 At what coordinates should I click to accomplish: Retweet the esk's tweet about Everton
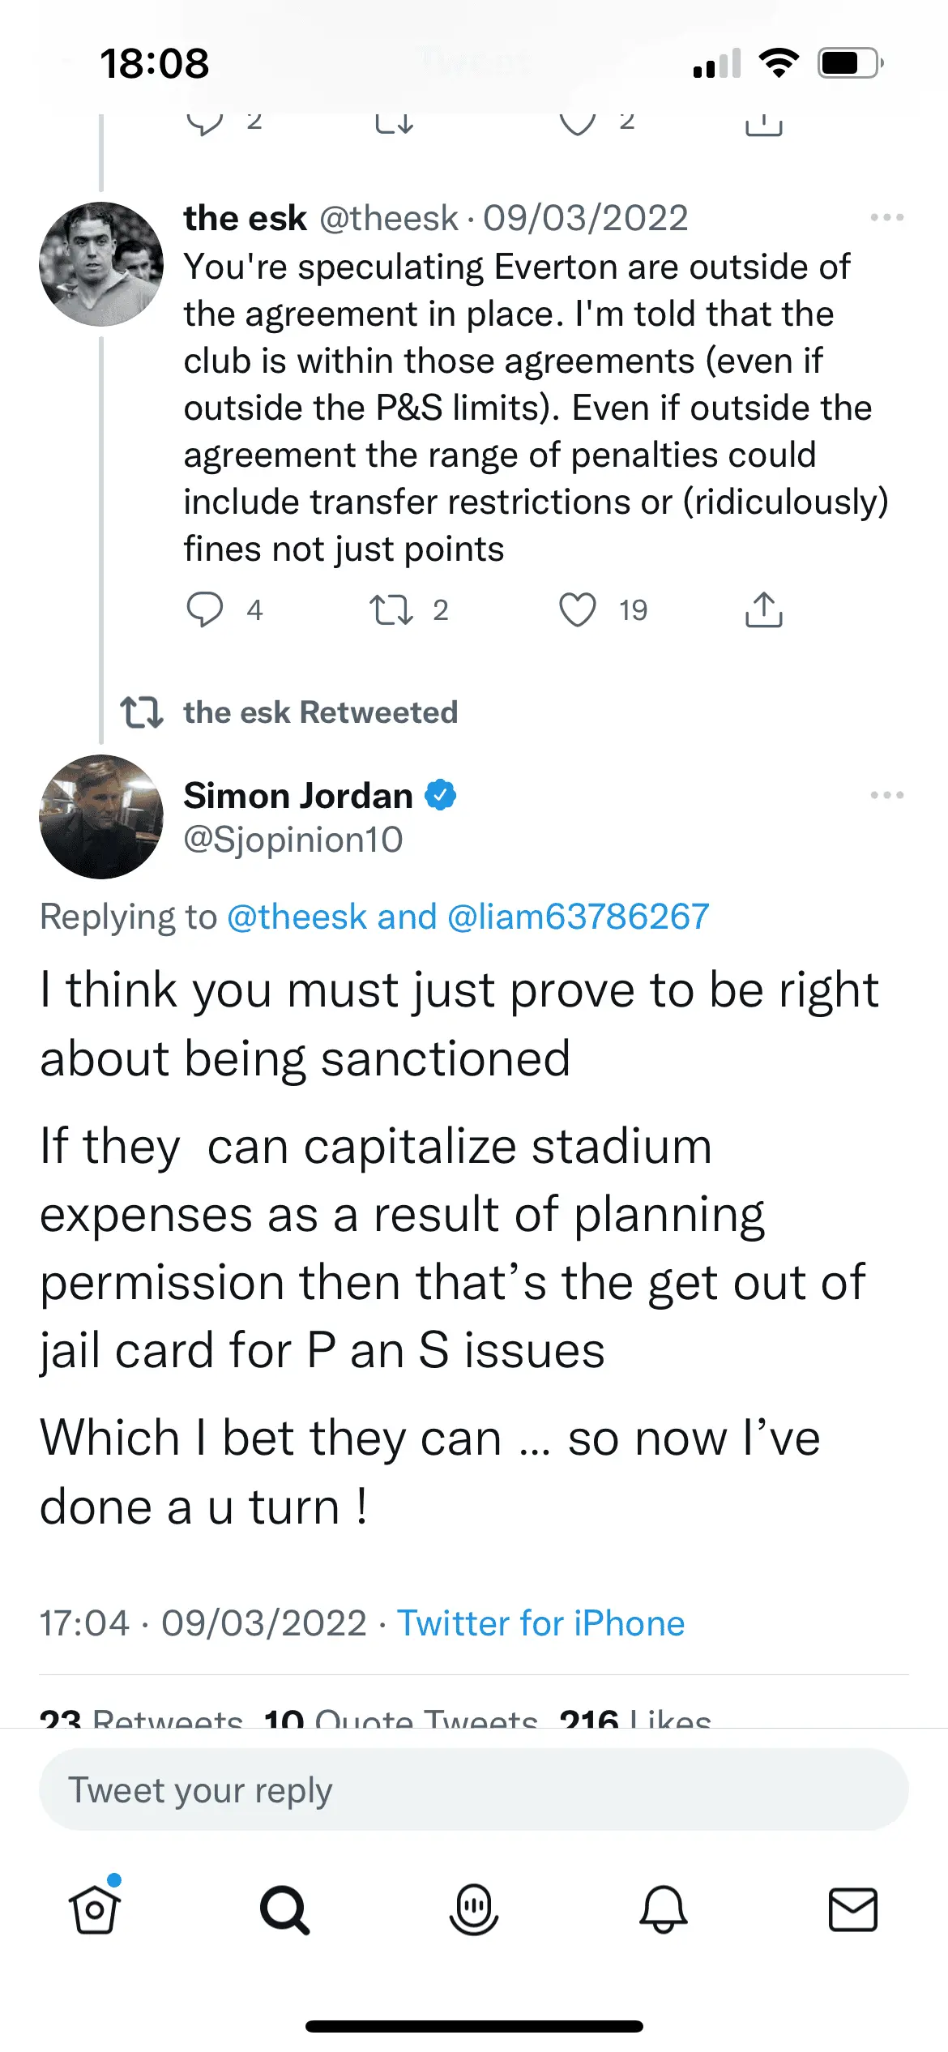tap(391, 609)
